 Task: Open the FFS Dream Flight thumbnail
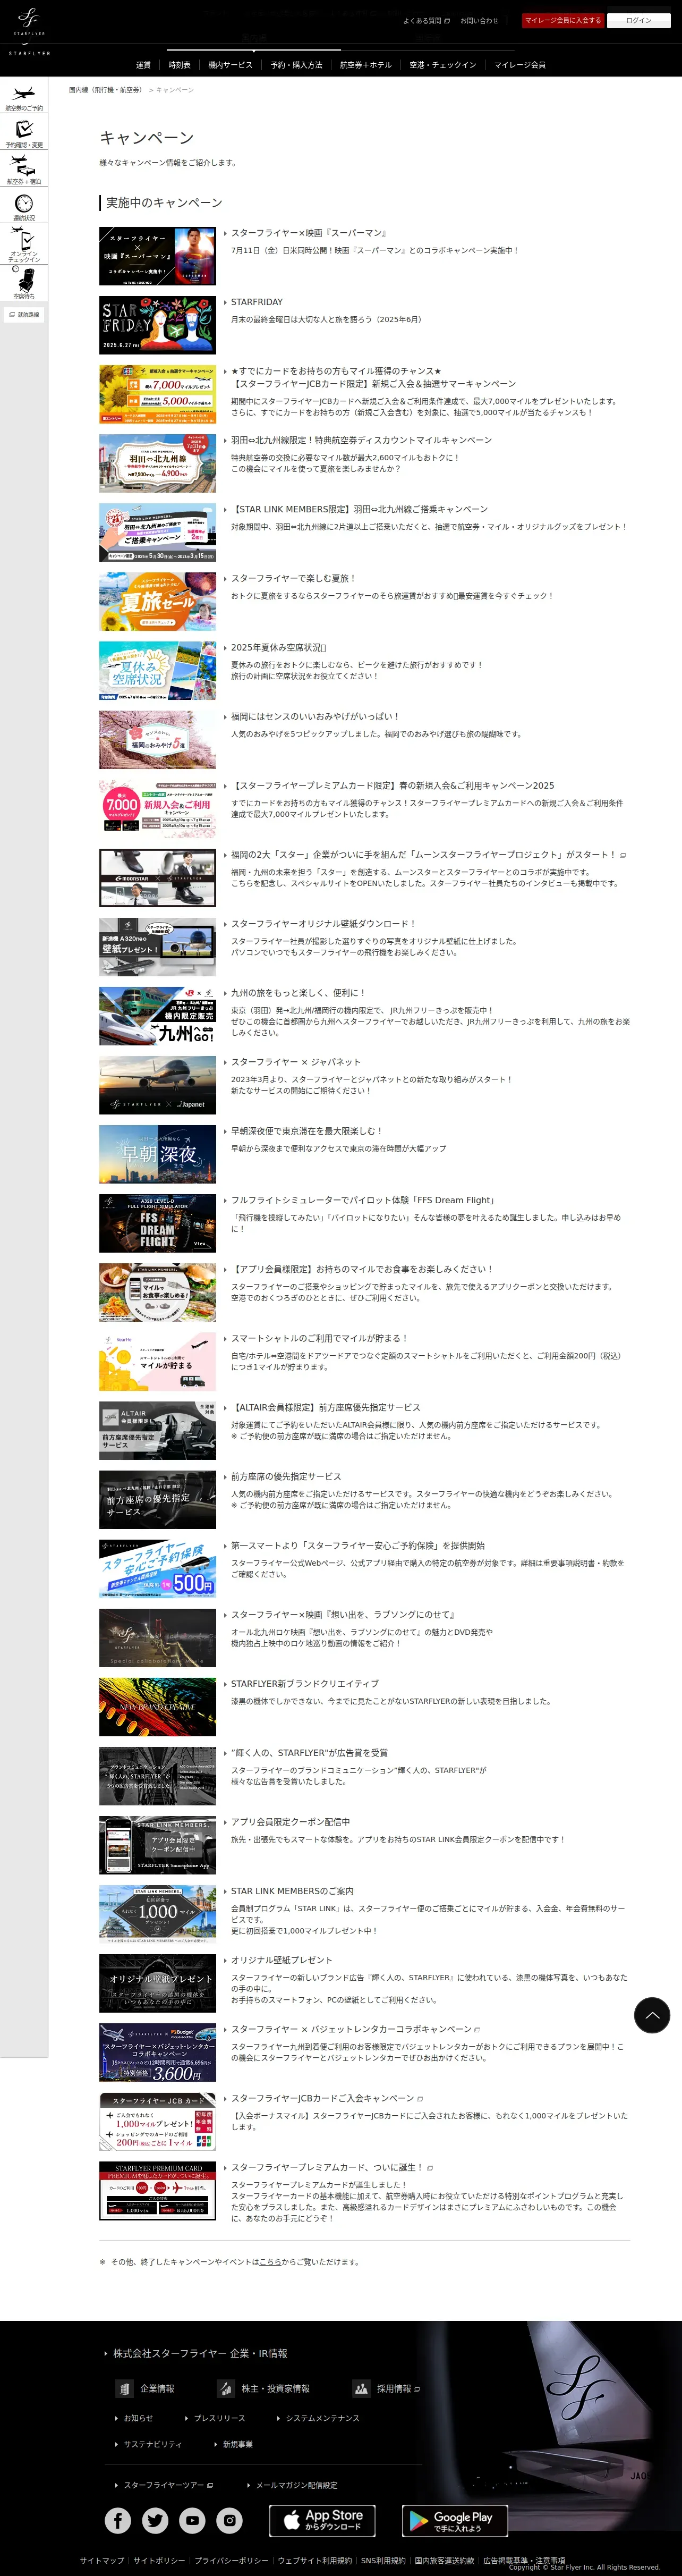coord(157,1223)
